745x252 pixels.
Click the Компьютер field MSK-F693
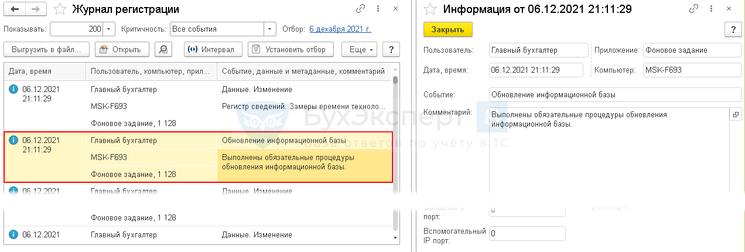coord(692,70)
